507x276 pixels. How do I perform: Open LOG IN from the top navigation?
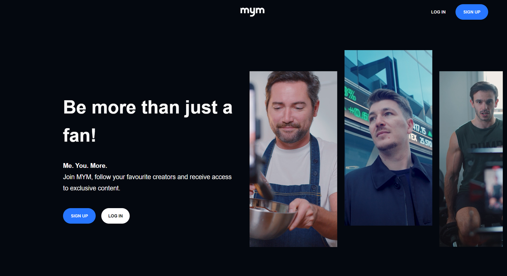click(x=438, y=12)
